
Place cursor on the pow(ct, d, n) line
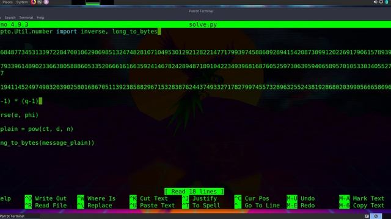pos(37,129)
